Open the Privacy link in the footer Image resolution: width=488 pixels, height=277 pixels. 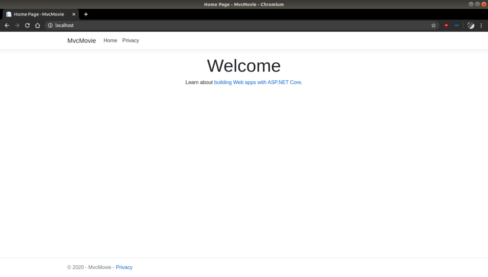(124, 267)
